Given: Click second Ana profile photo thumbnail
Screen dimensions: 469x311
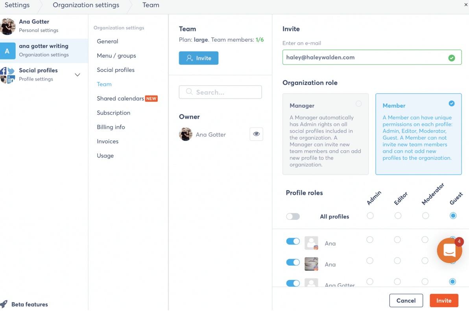Looking at the screenshot, I should [x=311, y=264].
